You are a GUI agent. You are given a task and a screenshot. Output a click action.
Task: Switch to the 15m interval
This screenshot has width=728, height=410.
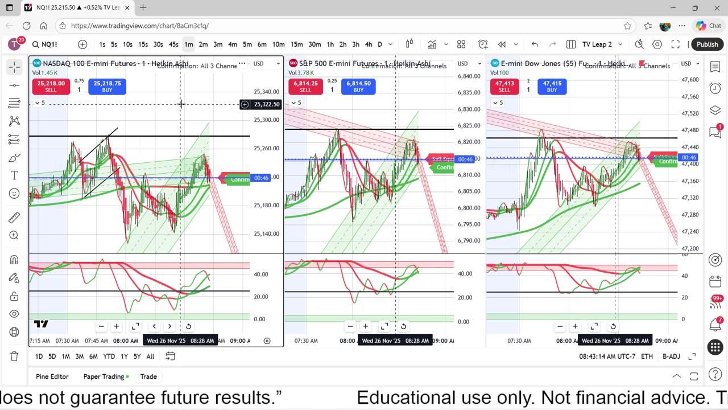[296, 44]
